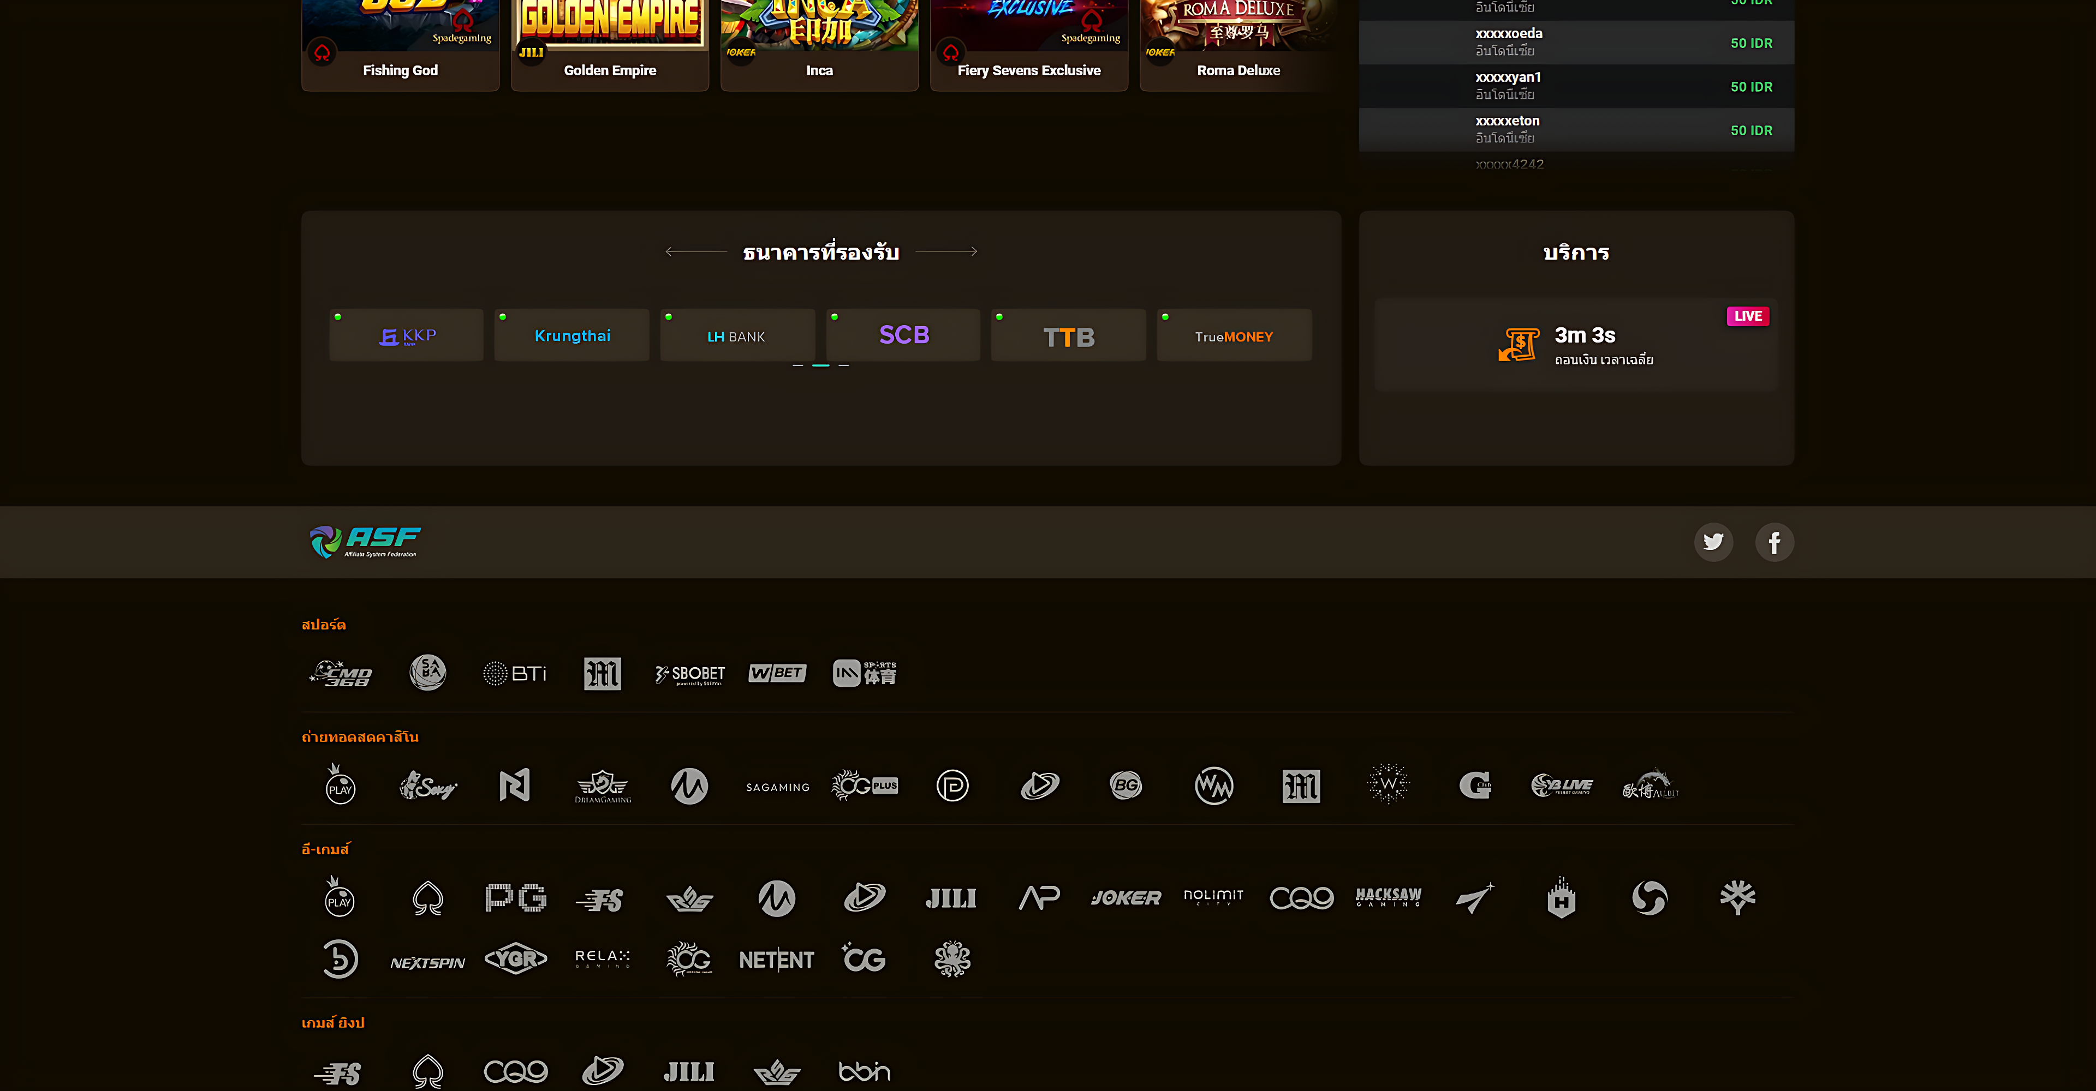Viewport: 2096px width, 1091px height.
Task: Open the Fishing God game card
Action: pyautogui.click(x=400, y=45)
